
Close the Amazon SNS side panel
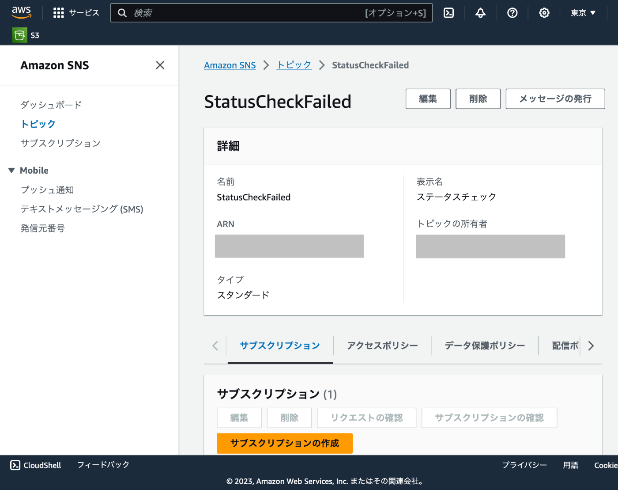point(160,65)
